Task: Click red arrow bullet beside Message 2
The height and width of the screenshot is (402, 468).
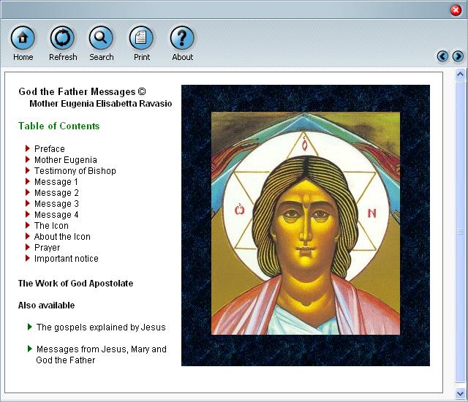Action: click(x=28, y=192)
